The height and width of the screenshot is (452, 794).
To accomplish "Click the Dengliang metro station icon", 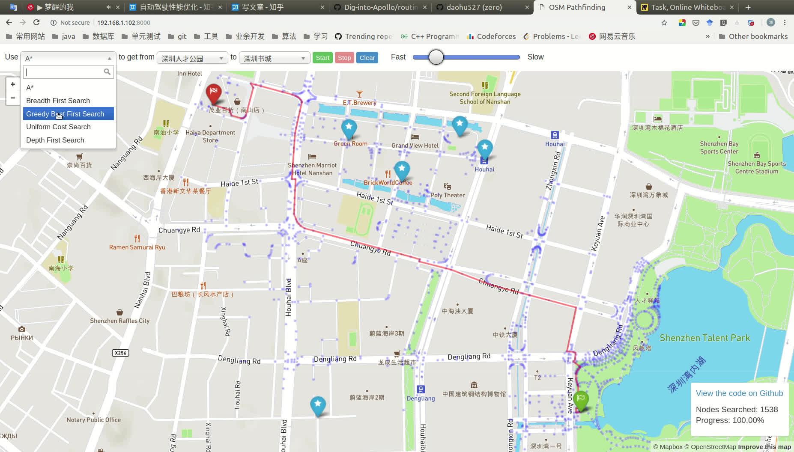I will 421,390.
